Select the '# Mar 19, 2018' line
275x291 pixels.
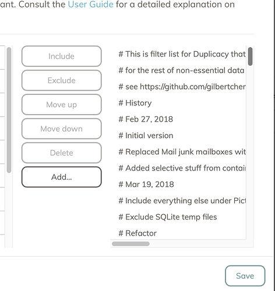(146, 184)
